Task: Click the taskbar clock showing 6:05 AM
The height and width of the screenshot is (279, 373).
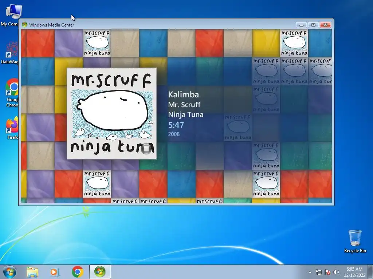Action: [354, 272]
